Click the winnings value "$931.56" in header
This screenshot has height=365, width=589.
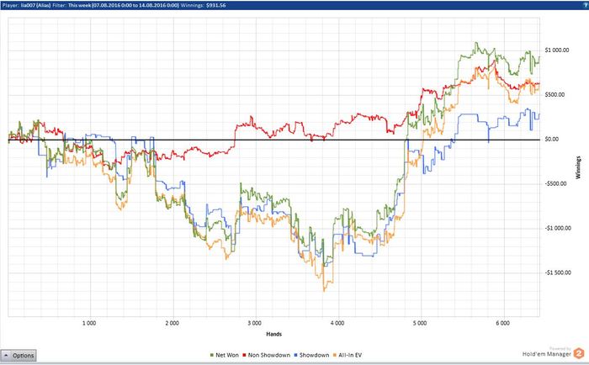pyautogui.click(x=216, y=6)
